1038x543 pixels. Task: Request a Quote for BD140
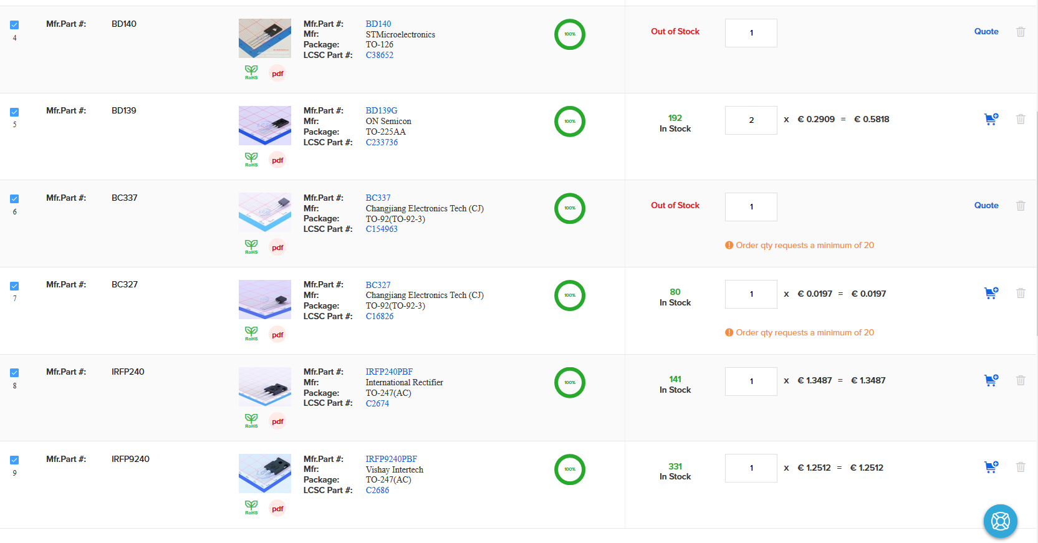click(986, 32)
